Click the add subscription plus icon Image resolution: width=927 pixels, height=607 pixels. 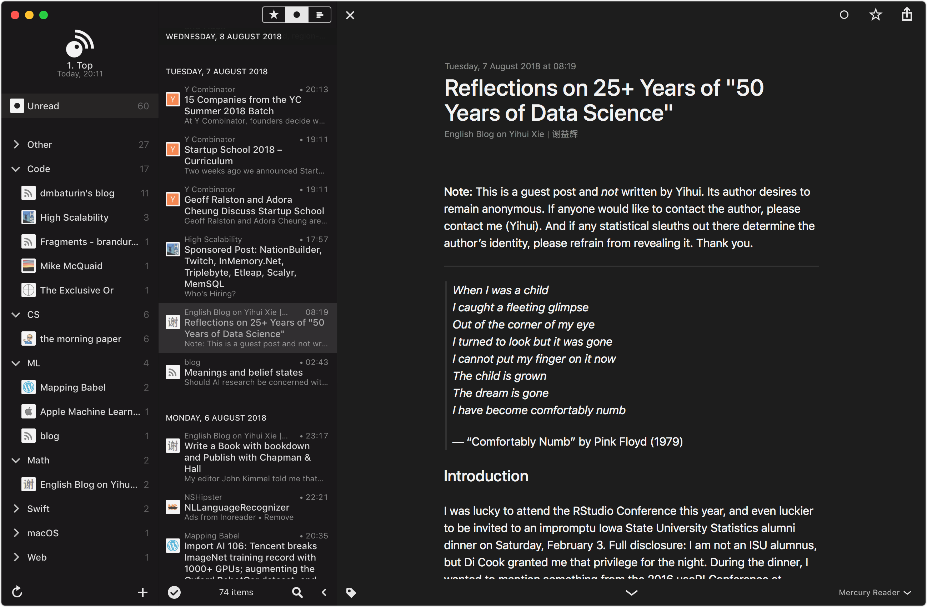(x=142, y=592)
